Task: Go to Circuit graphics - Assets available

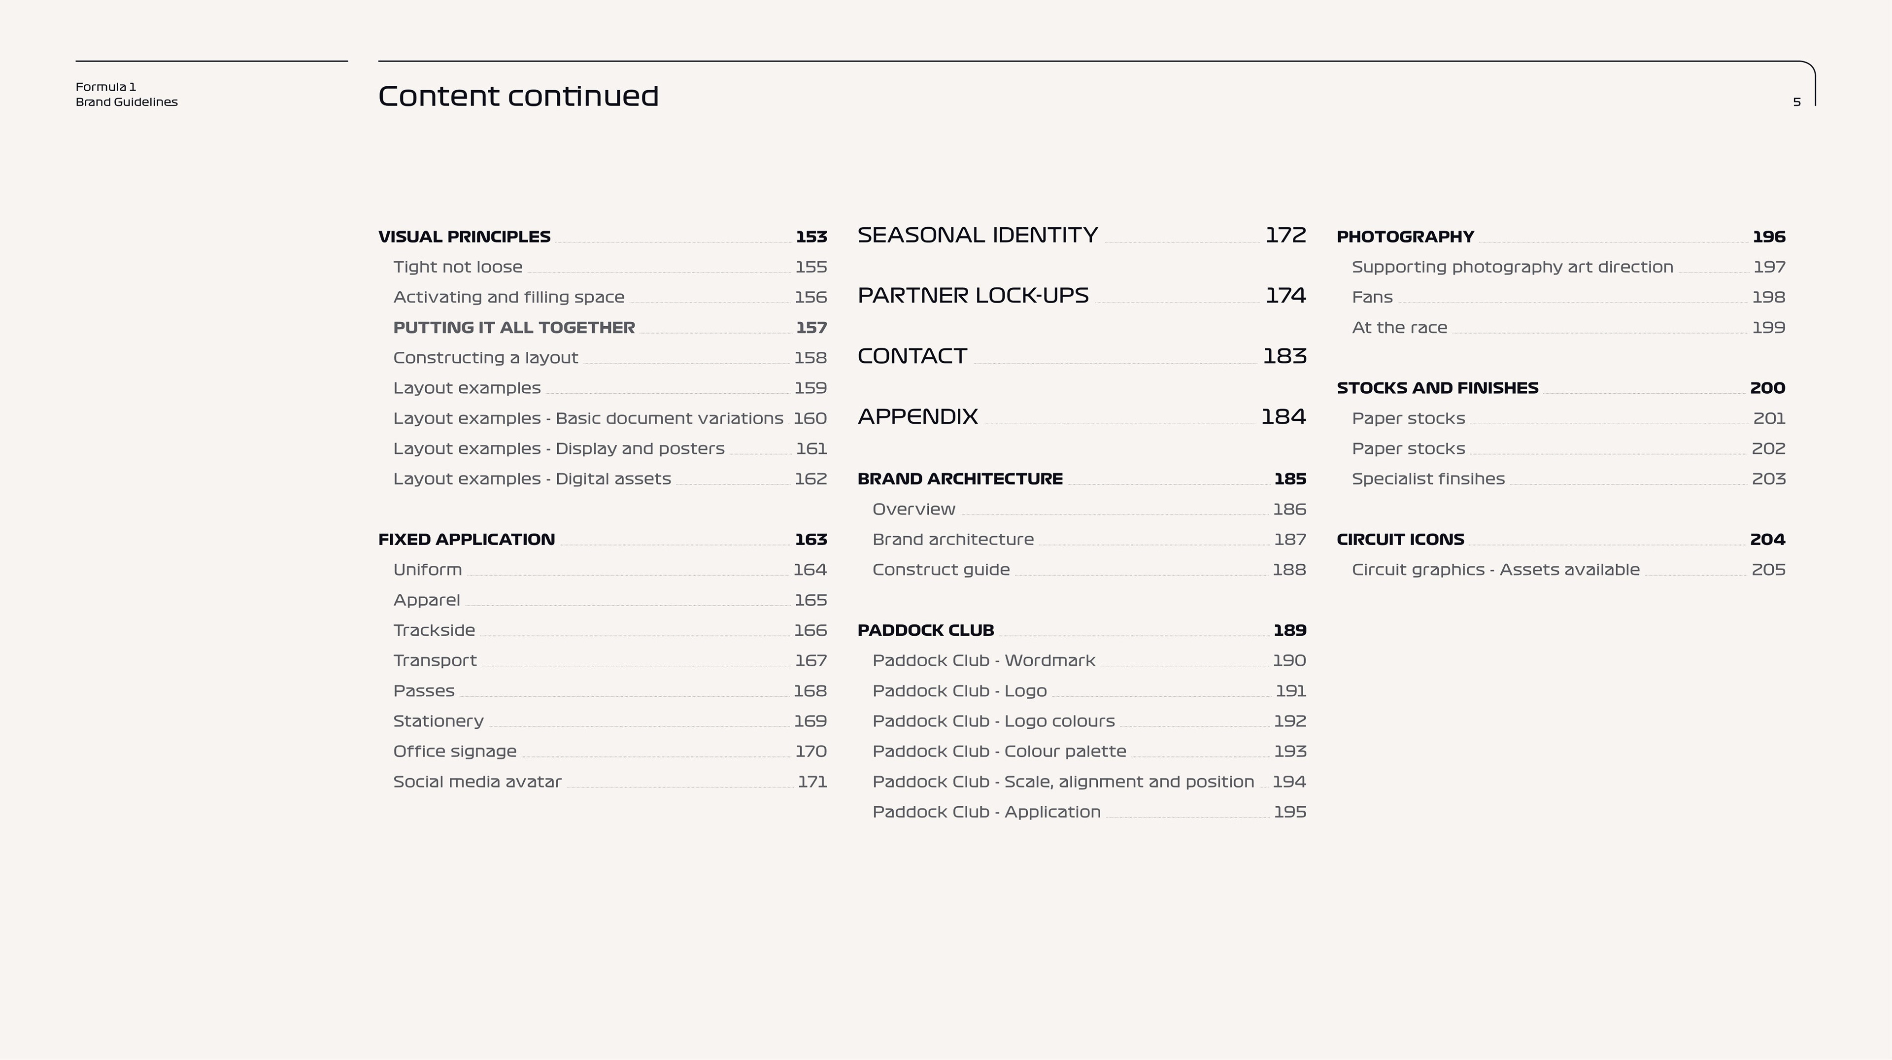Action: [1495, 570]
